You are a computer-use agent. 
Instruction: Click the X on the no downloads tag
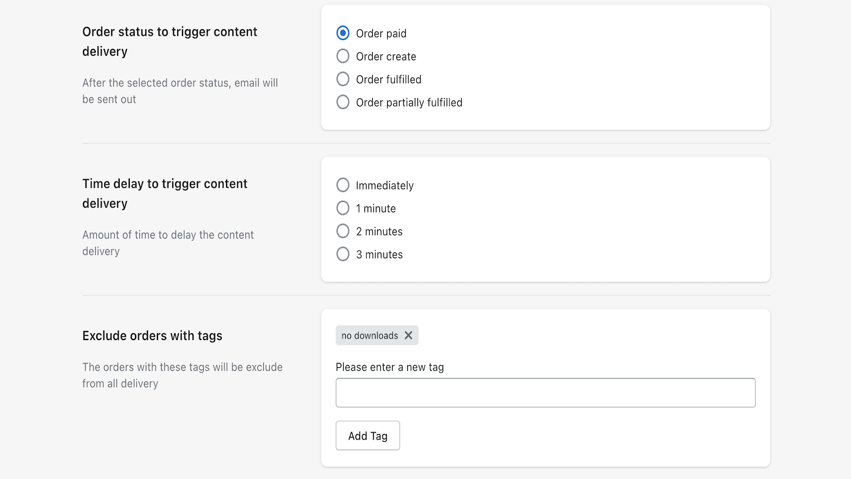coord(408,335)
